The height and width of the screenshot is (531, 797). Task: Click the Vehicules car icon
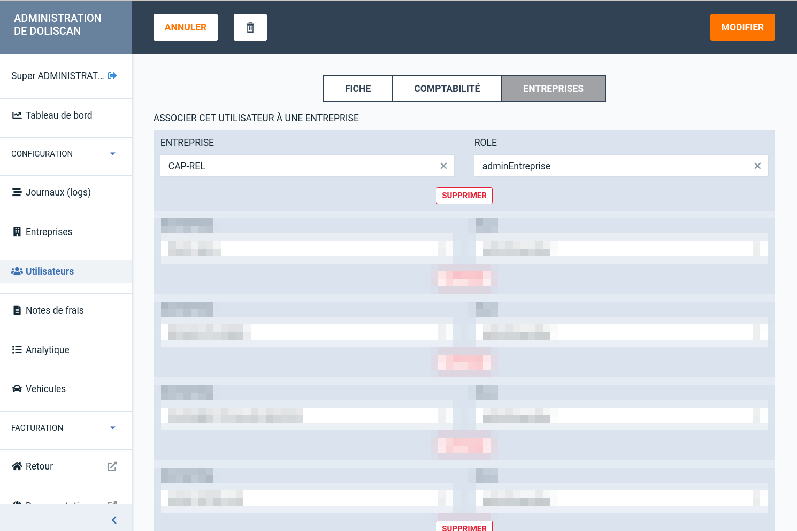17,389
